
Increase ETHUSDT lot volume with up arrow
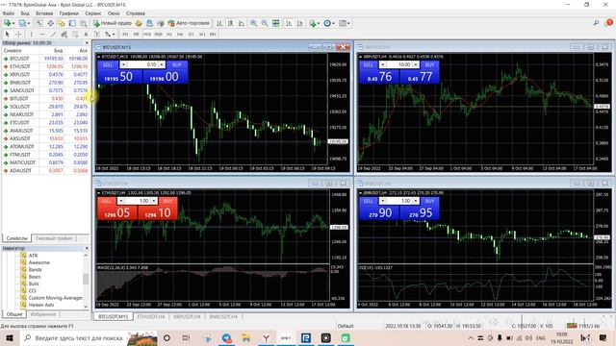[154, 201]
